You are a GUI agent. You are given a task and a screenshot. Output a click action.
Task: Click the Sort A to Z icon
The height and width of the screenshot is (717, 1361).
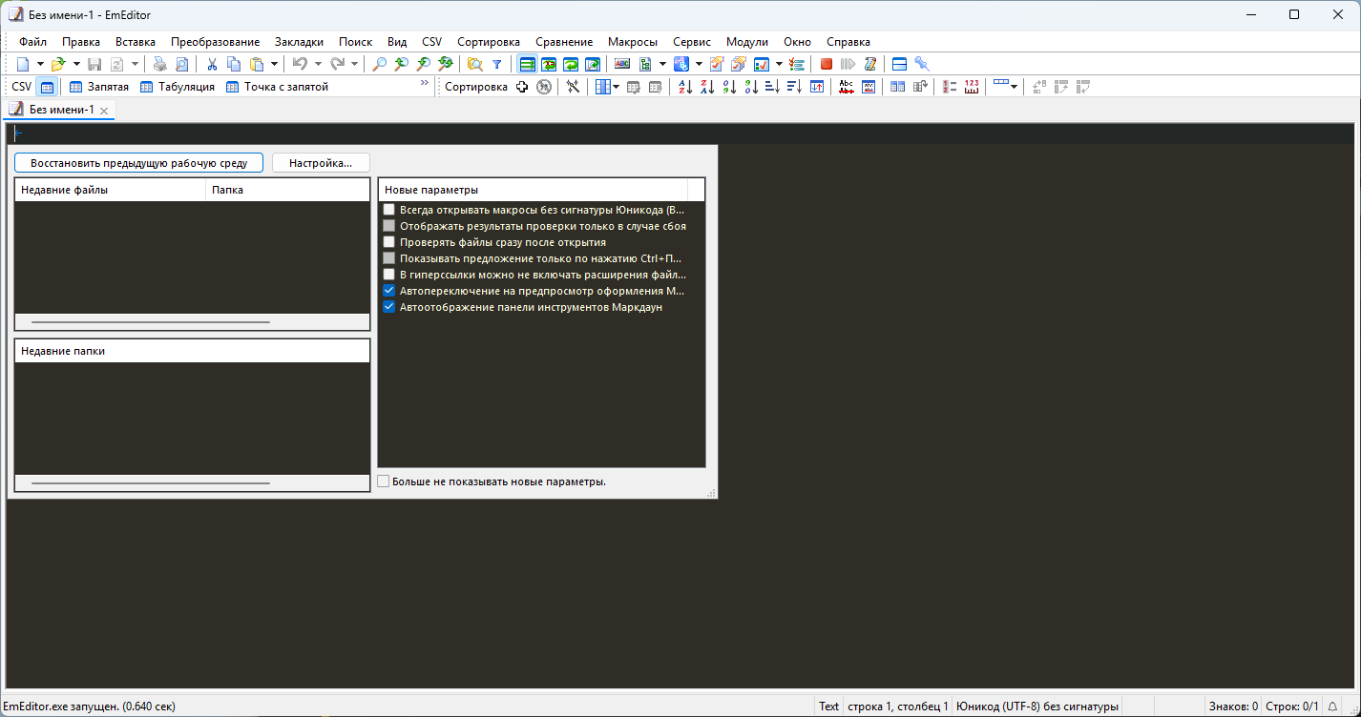click(684, 87)
